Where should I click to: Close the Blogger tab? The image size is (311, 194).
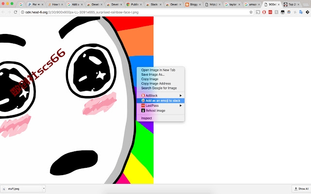coord(200,4)
